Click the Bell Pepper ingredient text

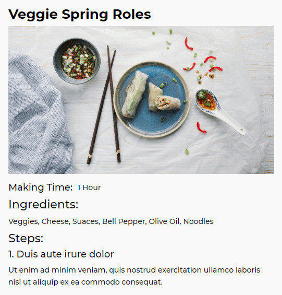click(x=125, y=221)
